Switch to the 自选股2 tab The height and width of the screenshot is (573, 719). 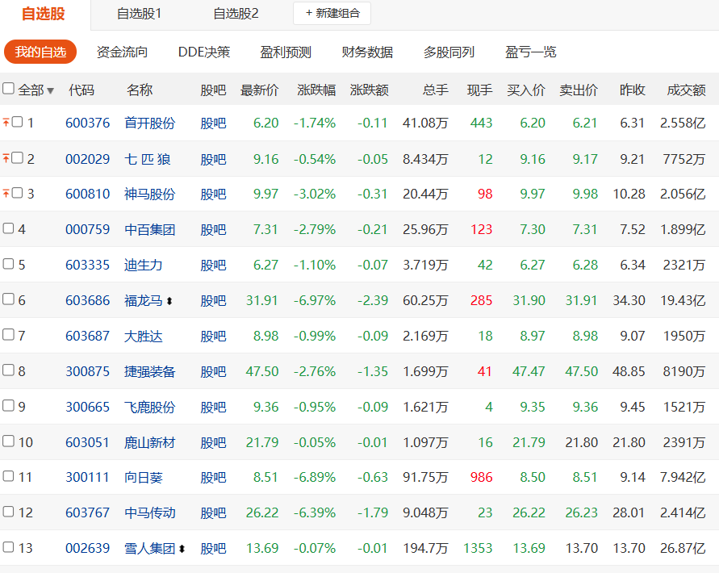click(x=236, y=14)
